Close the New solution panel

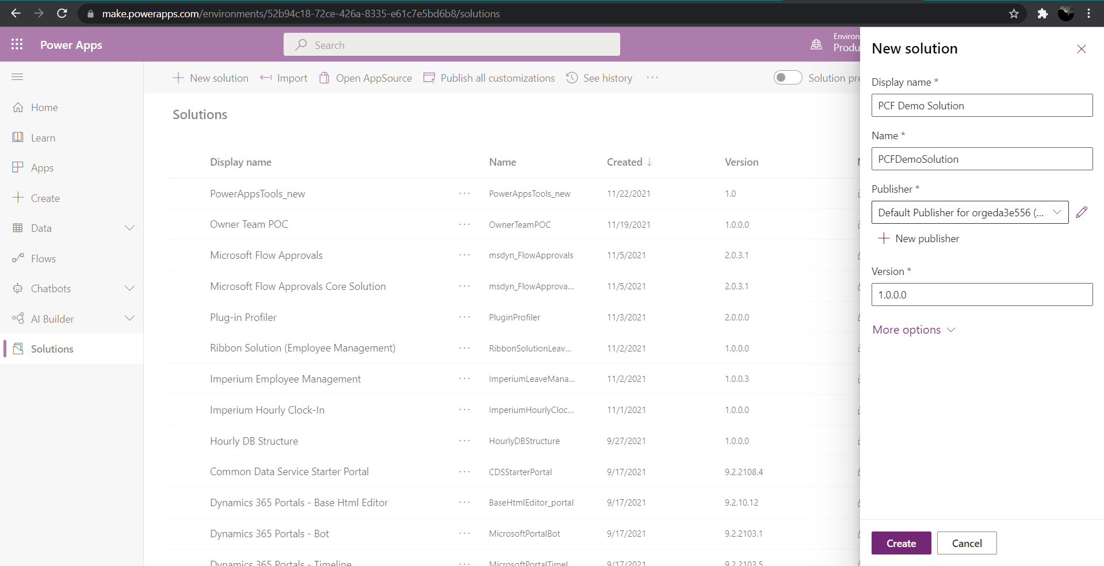coord(1082,49)
